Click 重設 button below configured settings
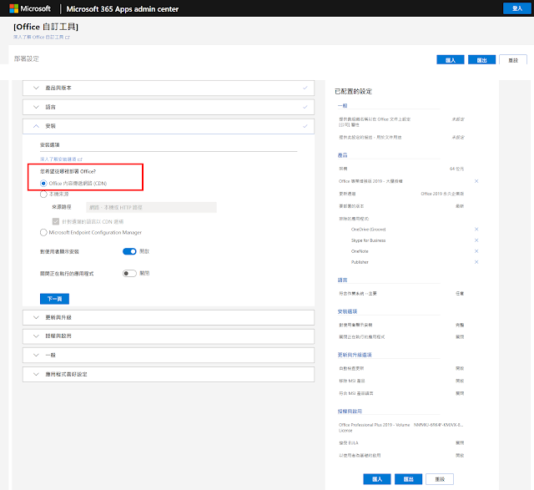Viewport: 534px width, 490px height. tap(440, 479)
